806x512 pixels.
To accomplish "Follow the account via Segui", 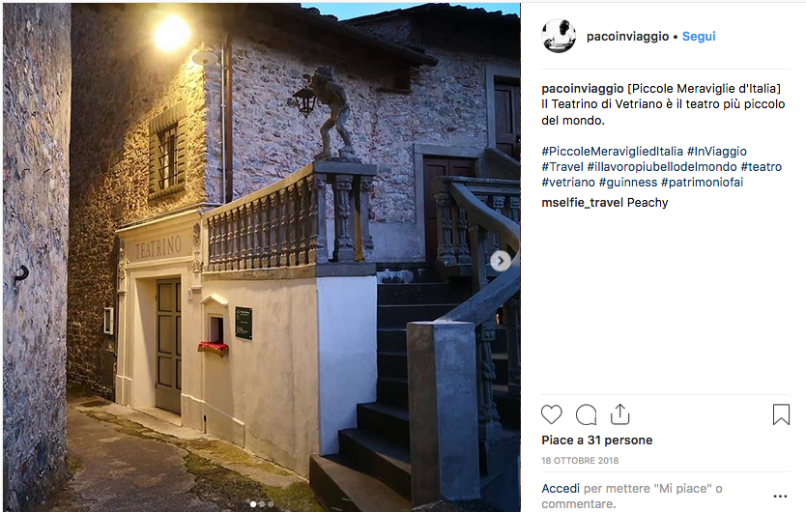I will [699, 37].
